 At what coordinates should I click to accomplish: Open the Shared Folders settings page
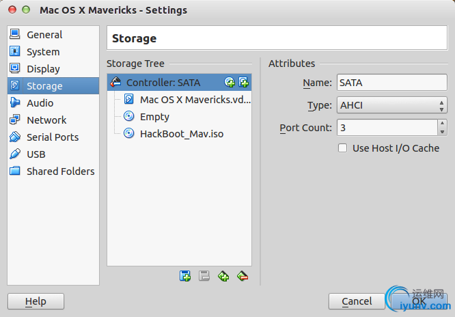(60, 171)
